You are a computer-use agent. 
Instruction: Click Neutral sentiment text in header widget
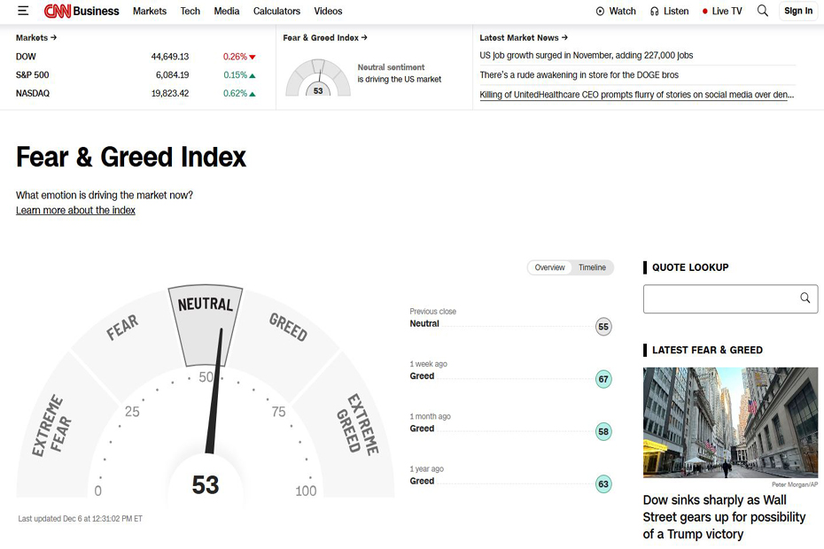[391, 67]
